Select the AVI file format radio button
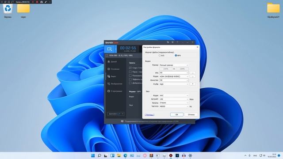The image size is (283, 159). tap(160, 56)
